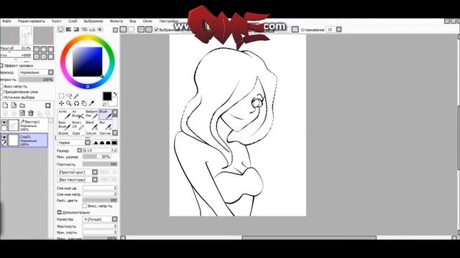Open the Качество quality dropdown
This screenshot has height=258, width=460.
coord(114,219)
